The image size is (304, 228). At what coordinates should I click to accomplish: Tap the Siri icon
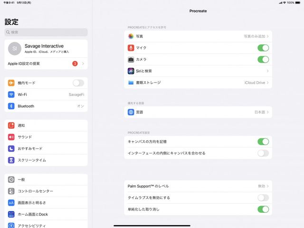(x=131, y=71)
